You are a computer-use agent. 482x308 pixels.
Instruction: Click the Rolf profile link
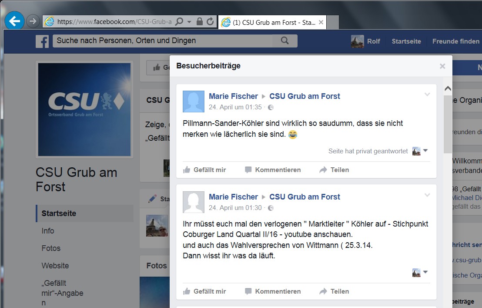(374, 41)
